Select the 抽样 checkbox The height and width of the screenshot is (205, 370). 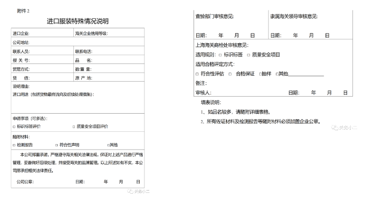(260, 74)
